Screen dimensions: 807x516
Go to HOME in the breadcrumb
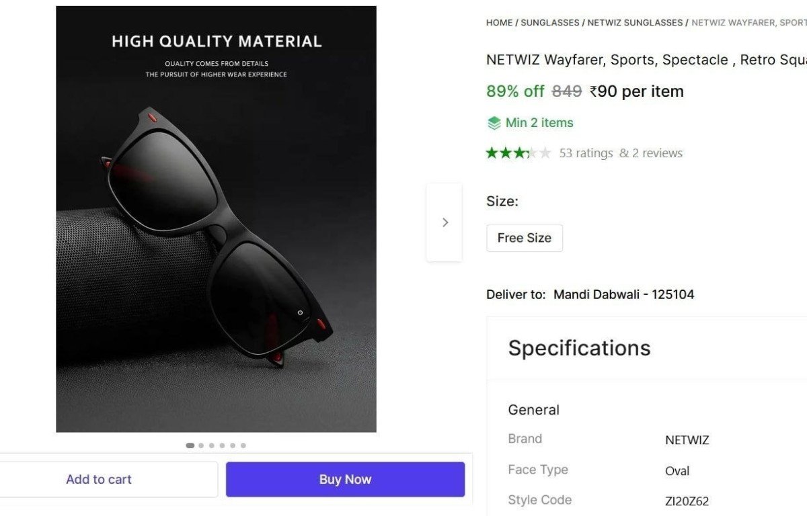(x=499, y=23)
